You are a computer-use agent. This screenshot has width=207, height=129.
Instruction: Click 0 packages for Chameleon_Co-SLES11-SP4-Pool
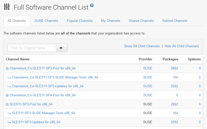point(177,95)
